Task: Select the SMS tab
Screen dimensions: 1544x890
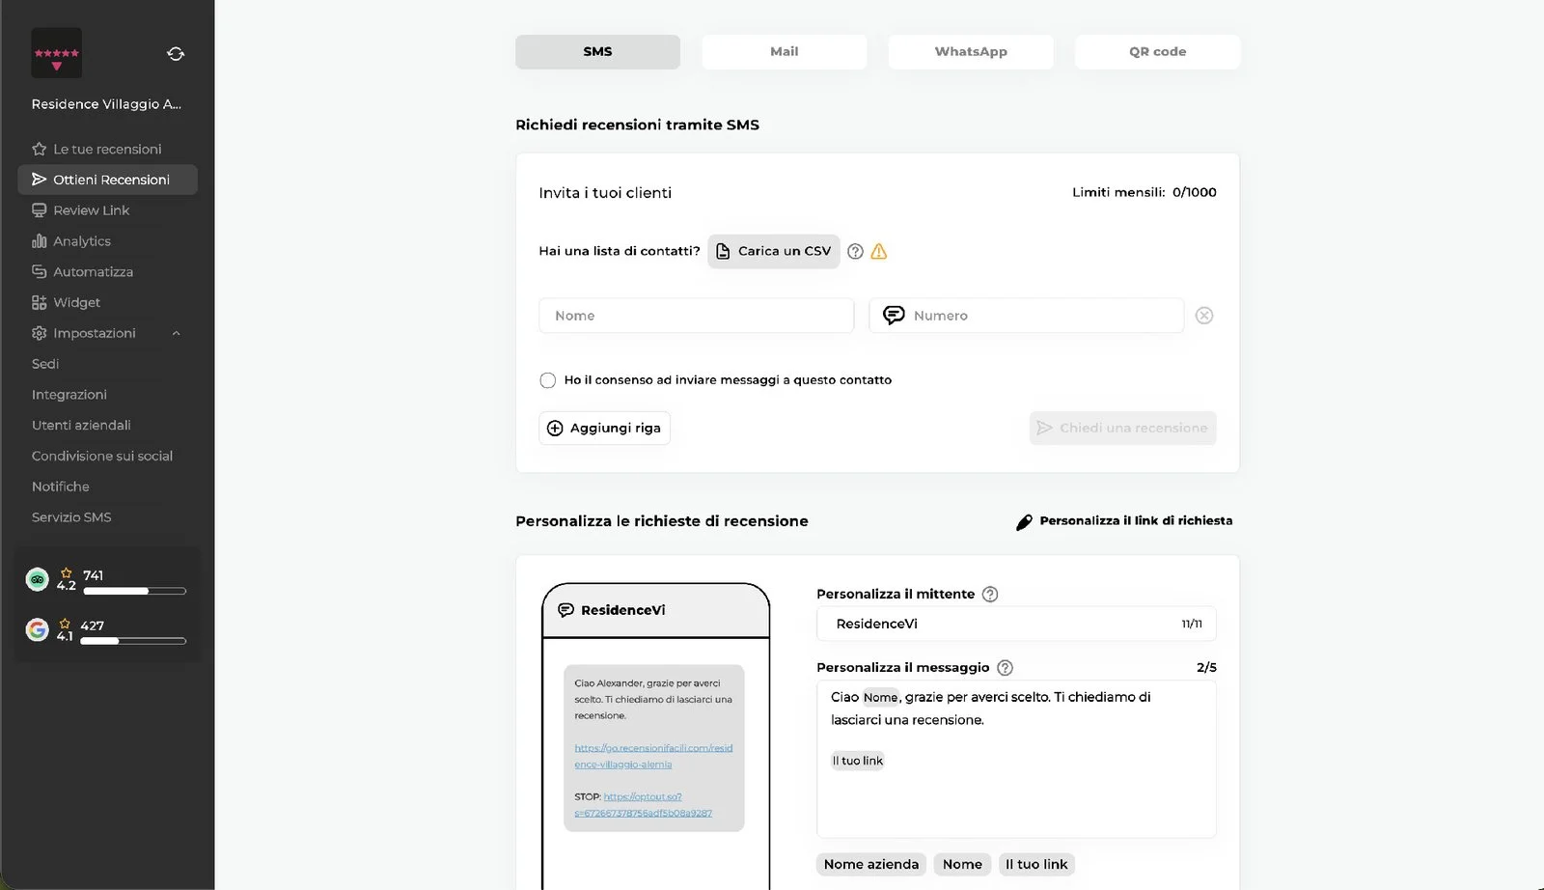Action: (597, 52)
